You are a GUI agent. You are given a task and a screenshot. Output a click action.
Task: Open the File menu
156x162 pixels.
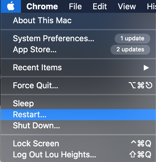[x=75, y=6]
